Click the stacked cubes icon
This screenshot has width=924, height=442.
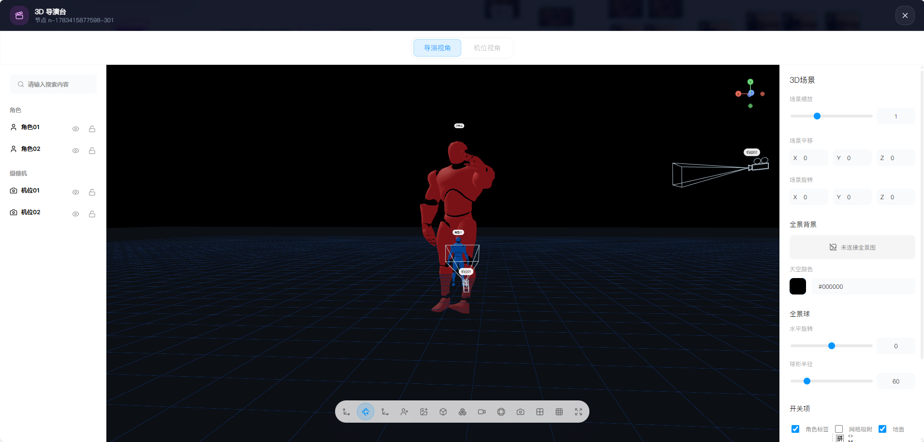tap(462, 412)
